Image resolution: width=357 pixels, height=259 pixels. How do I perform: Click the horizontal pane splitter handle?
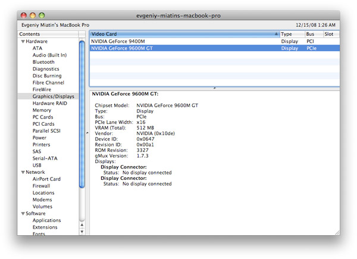pyautogui.click(x=214, y=88)
